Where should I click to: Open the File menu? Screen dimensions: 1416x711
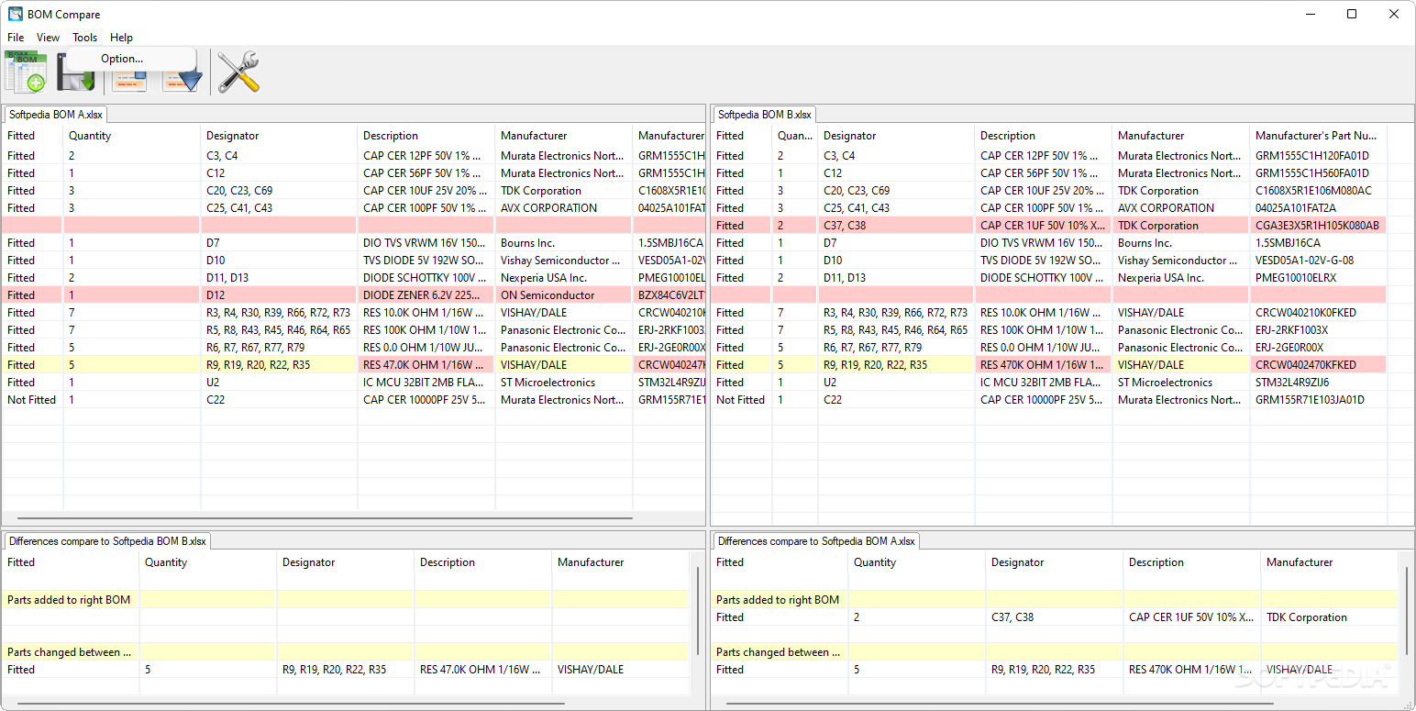click(16, 38)
